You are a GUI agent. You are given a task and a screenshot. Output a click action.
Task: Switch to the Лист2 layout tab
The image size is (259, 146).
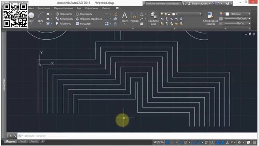tap(34, 142)
